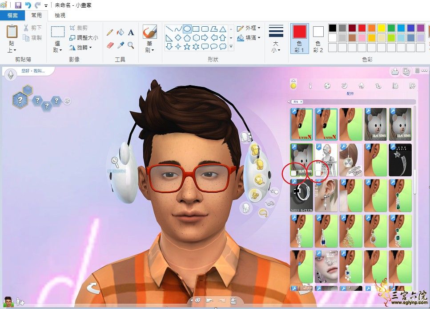Switch to the 常用 home tab
Viewport: 430px width, 309px height.
click(36, 16)
